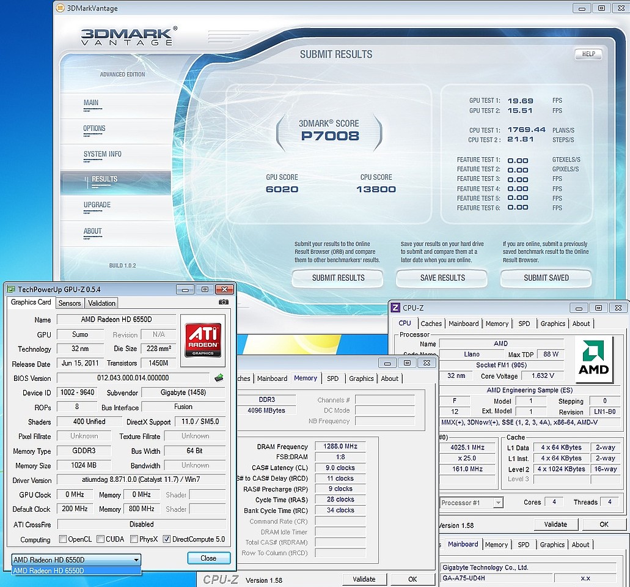Image resolution: width=630 pixels, height=587 pixels.
Task: Click Validate in the CPU-Z processor window
Action: (x=555, y=524)
